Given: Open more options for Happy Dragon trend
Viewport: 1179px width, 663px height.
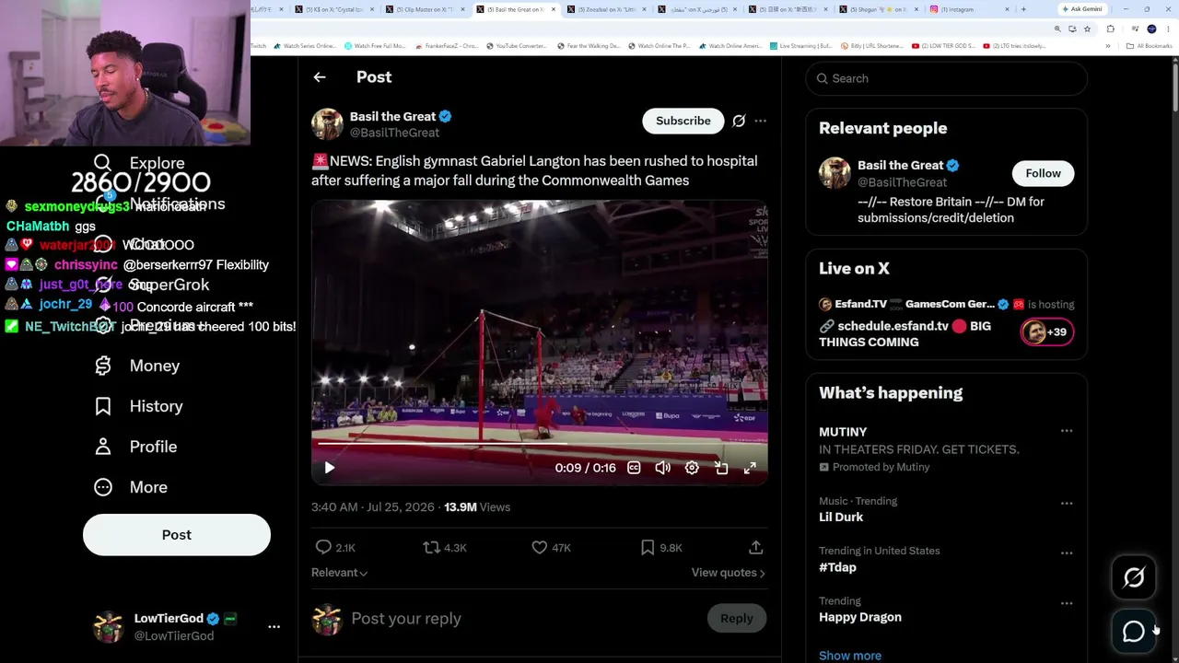Looking at the screenshot, I should (x=1067, y=603).
